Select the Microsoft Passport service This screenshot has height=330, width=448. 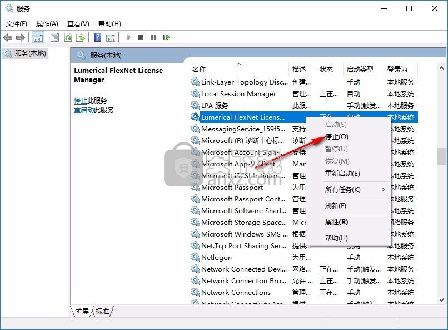pos(232,187)
